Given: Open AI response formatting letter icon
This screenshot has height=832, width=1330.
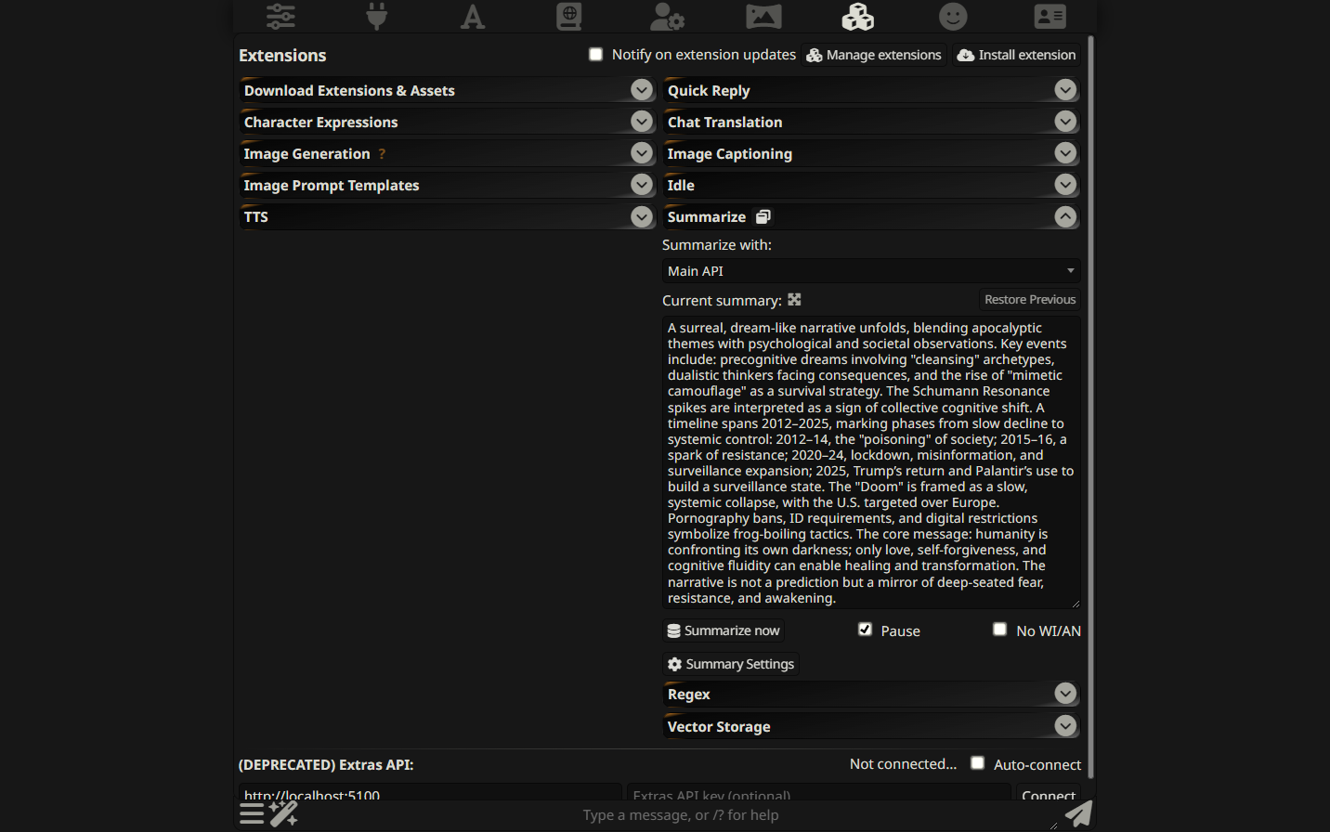Looking at the screenshot, I should click(x=473, y=16).
